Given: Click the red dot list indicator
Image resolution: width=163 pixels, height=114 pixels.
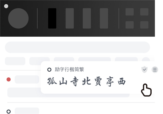Looking at the screenshot, I should click(x=8, y=80).
